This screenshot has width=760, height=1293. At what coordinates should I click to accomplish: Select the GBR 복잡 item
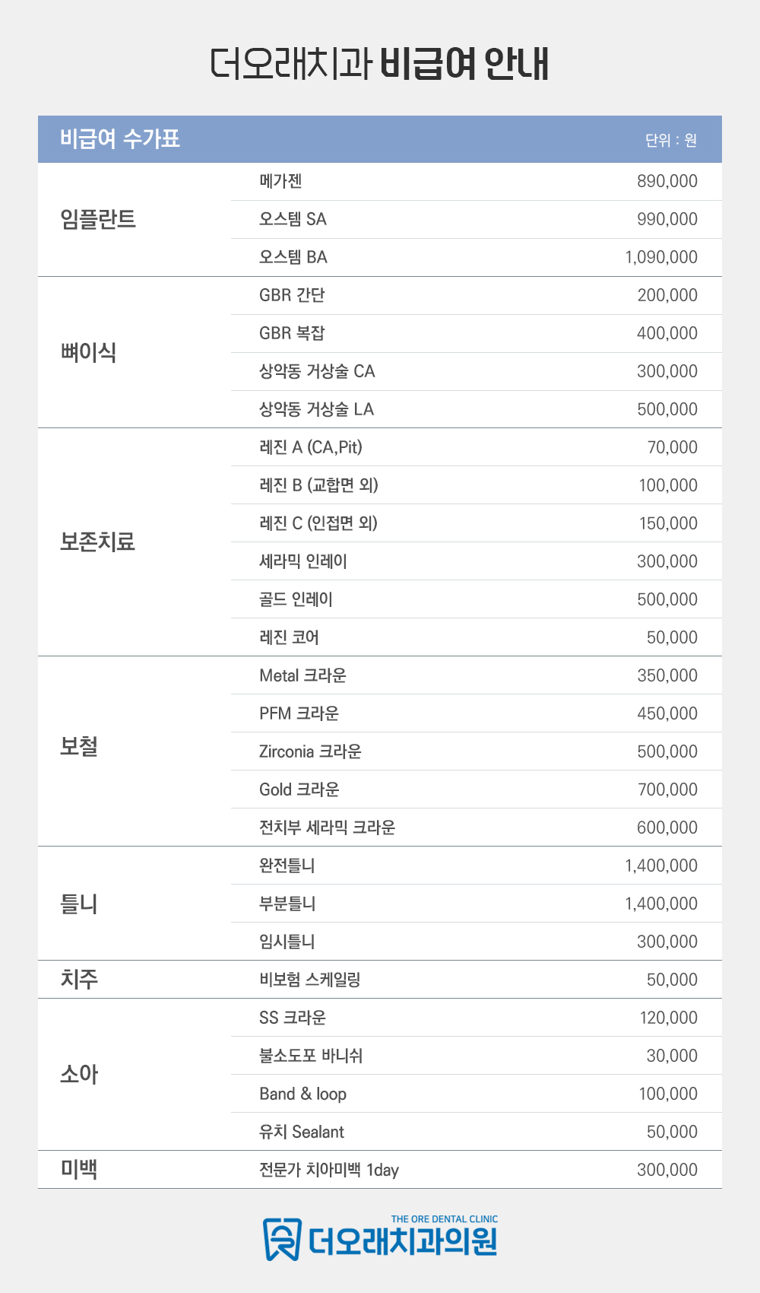pyautogui.click(x=292, y=333)
